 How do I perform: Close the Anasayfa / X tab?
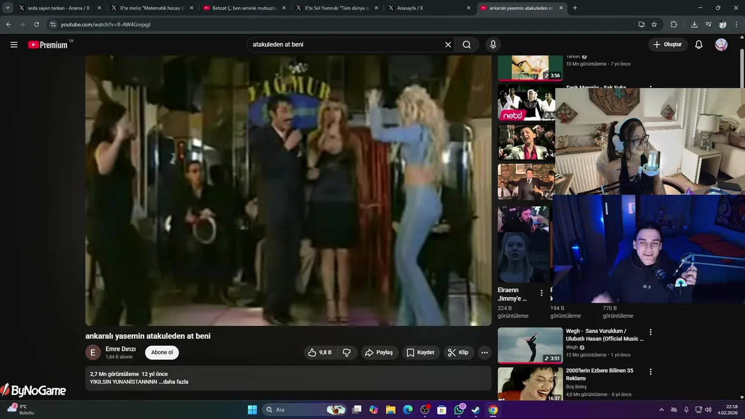coord(469,8)
